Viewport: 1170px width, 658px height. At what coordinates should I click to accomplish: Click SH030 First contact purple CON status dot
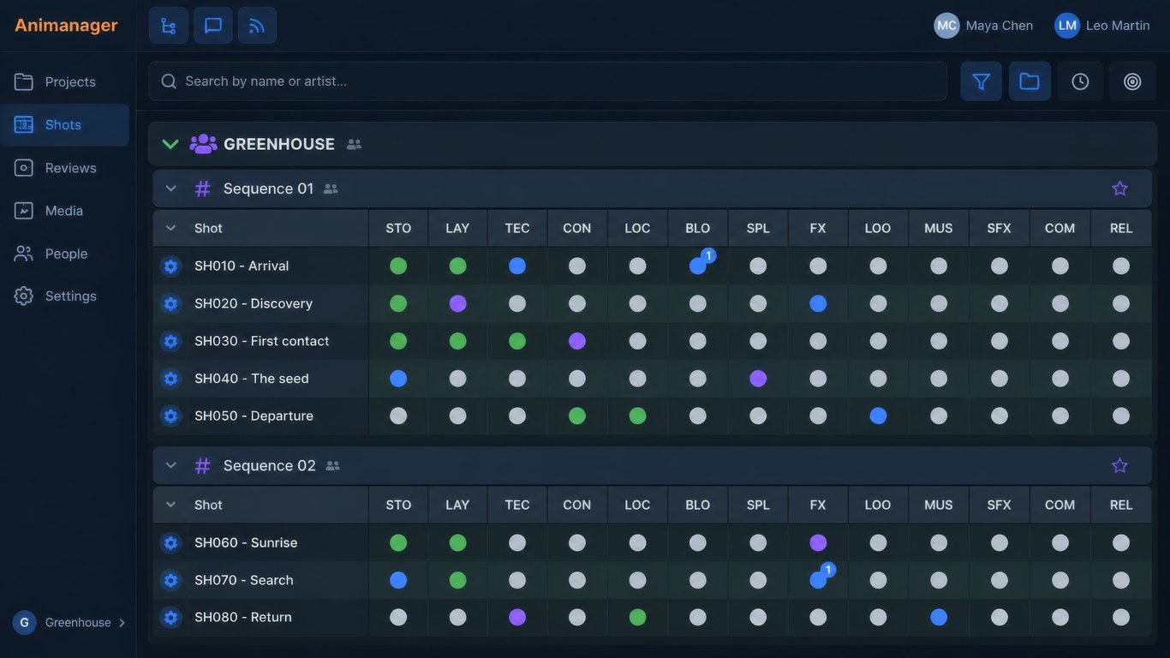pyautogui.click(x=577, y=342)
